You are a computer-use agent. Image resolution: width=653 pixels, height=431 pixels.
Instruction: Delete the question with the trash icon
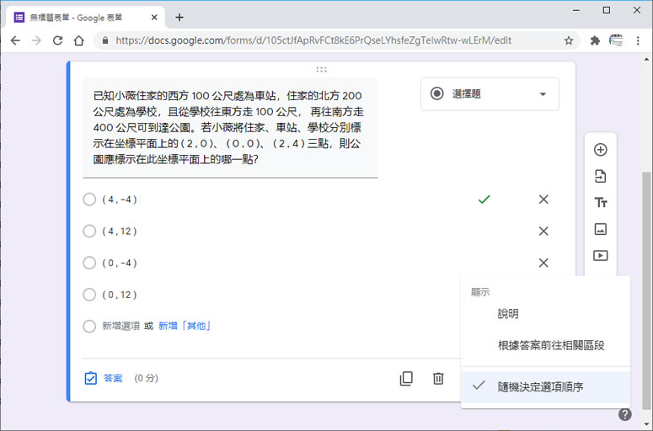point(438,379)
